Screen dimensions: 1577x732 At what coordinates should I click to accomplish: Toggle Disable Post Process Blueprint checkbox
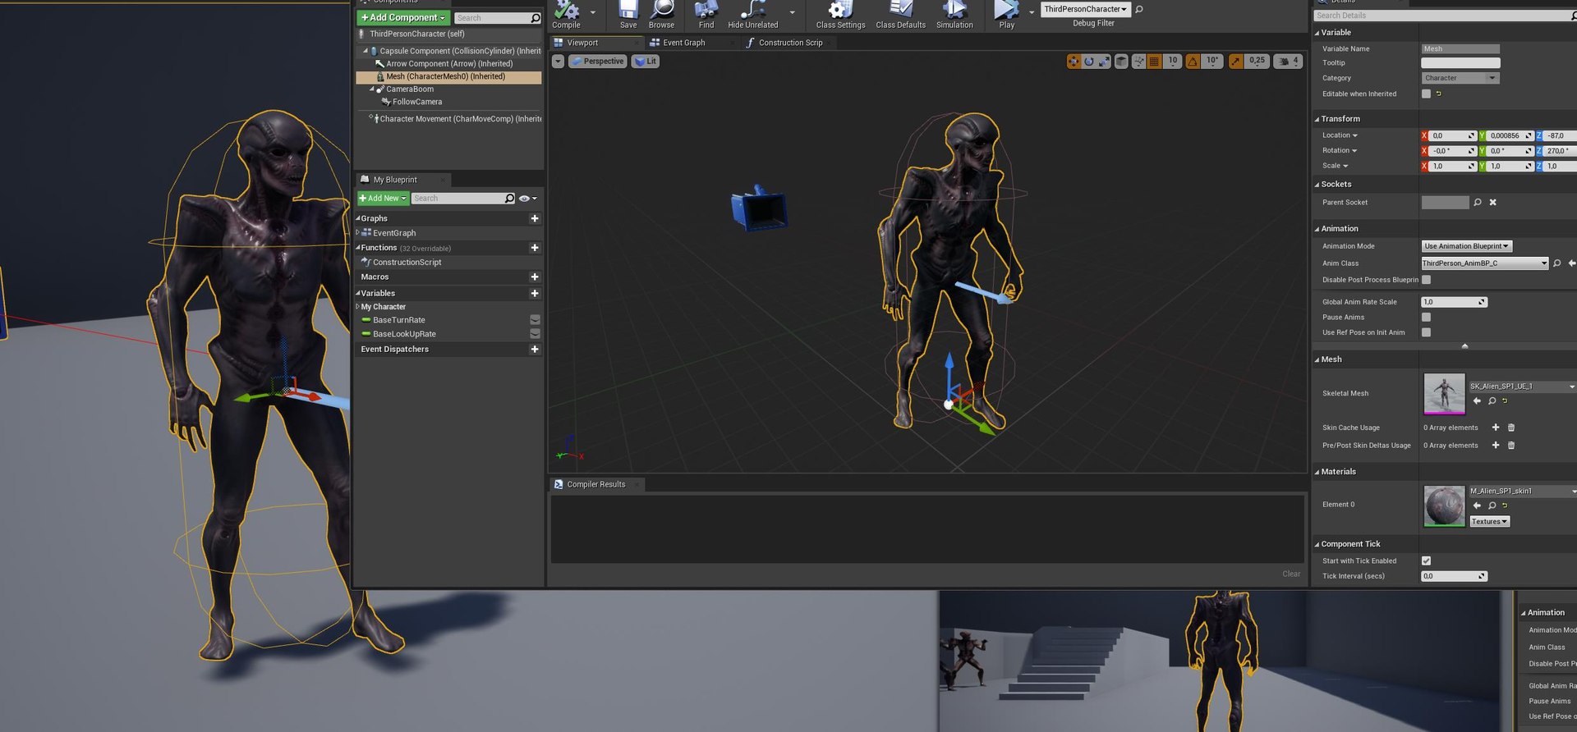(1426, 280)
